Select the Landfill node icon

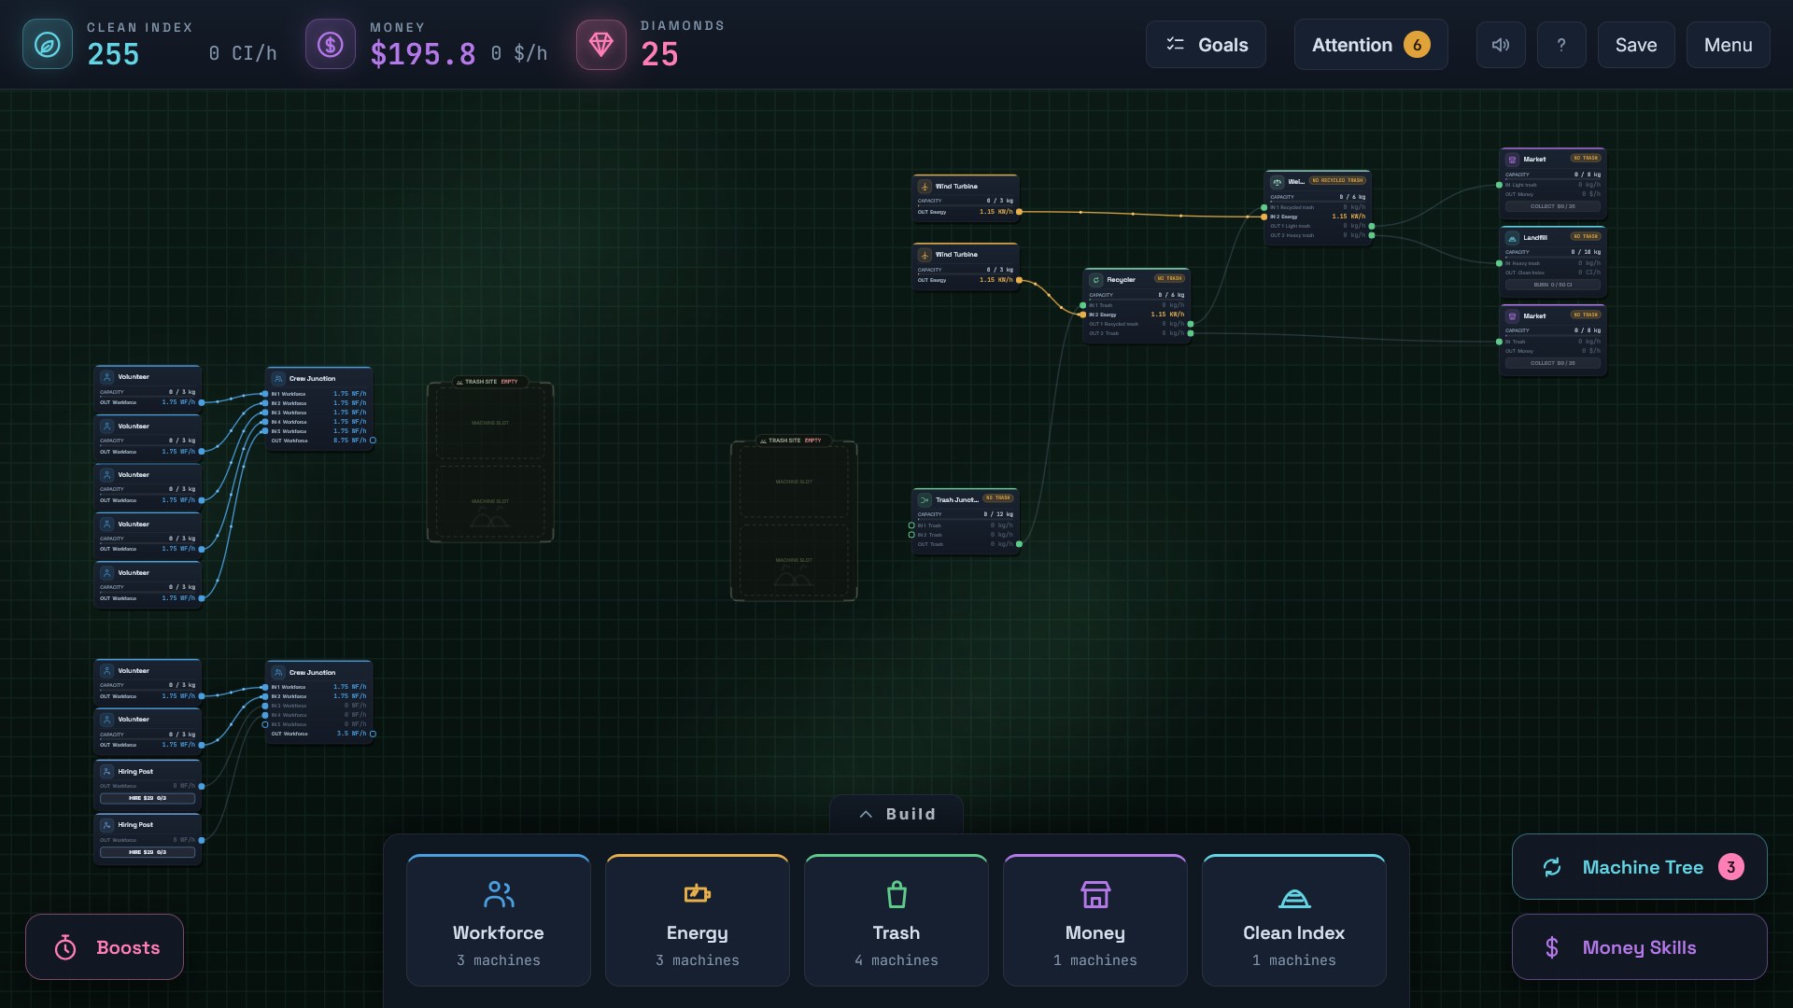(1513, 238)
